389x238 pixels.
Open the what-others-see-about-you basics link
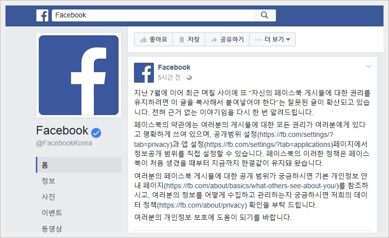252,186
